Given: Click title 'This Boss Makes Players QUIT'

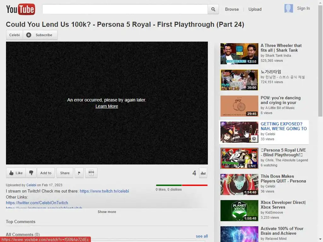Looking at the screenshot, I should coord(283,179).
